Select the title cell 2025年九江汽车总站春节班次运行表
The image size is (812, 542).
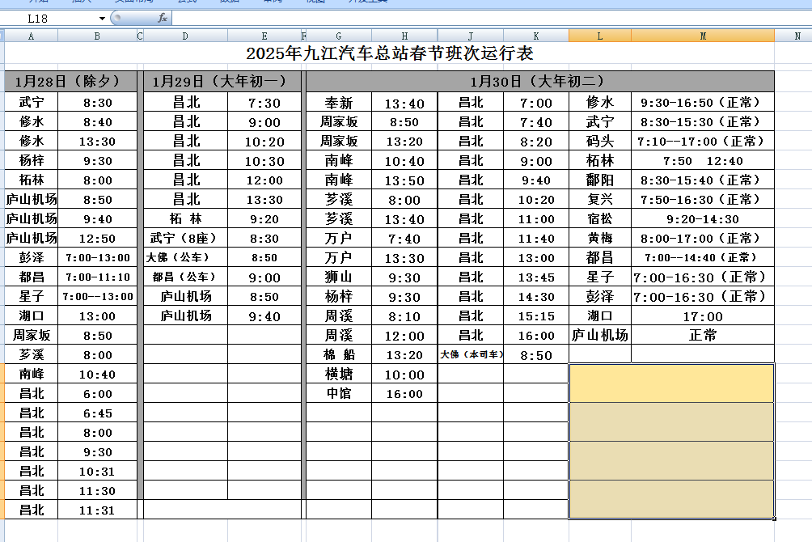[390, 53]
